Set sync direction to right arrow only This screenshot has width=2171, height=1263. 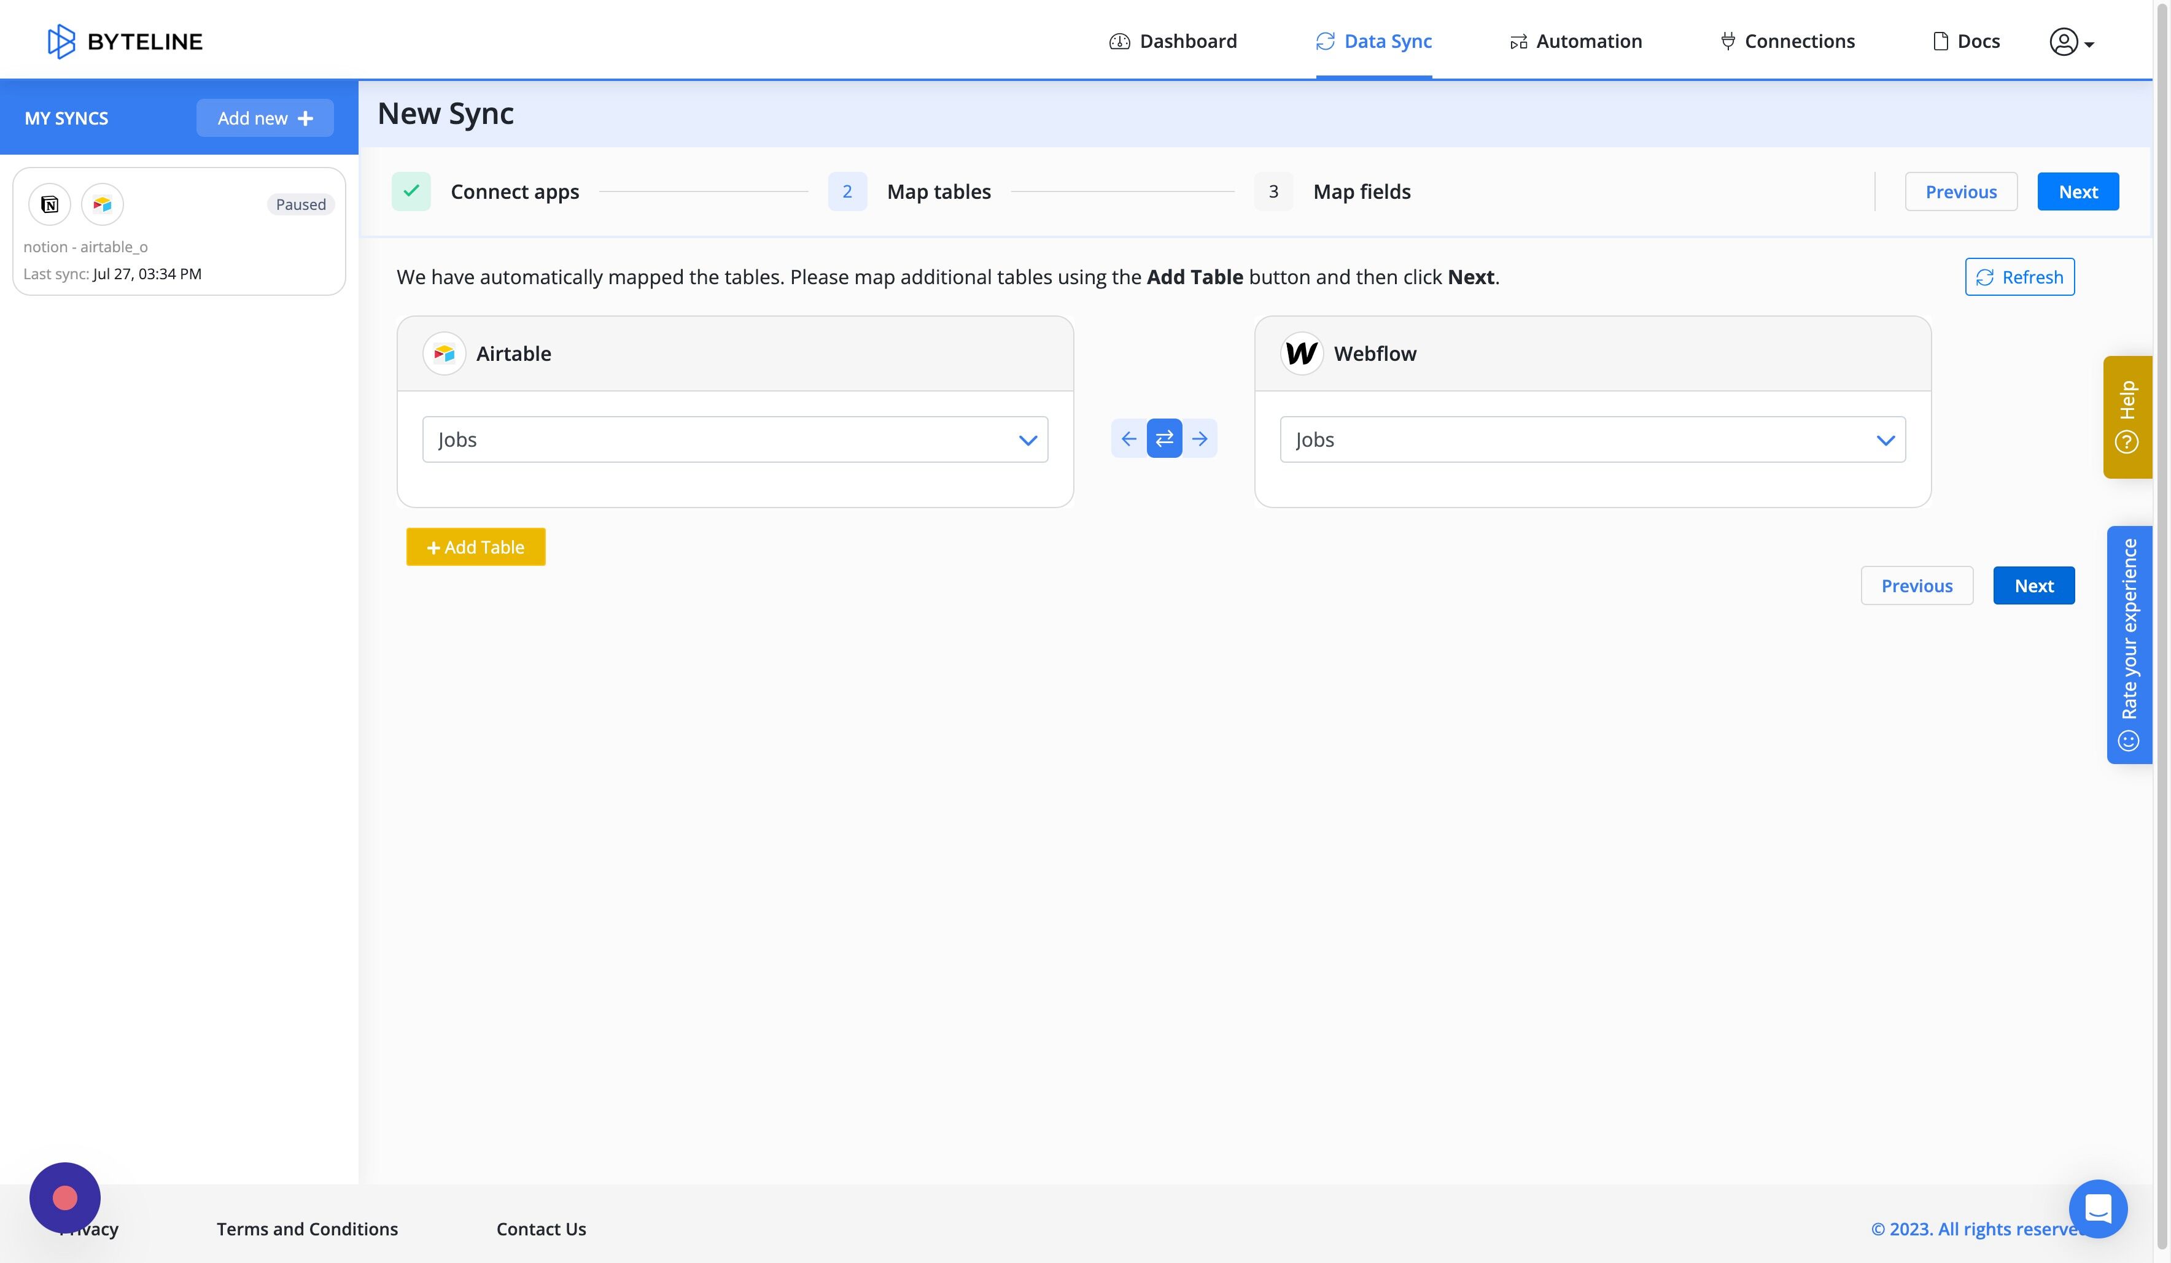click(x=1201, y=438)
